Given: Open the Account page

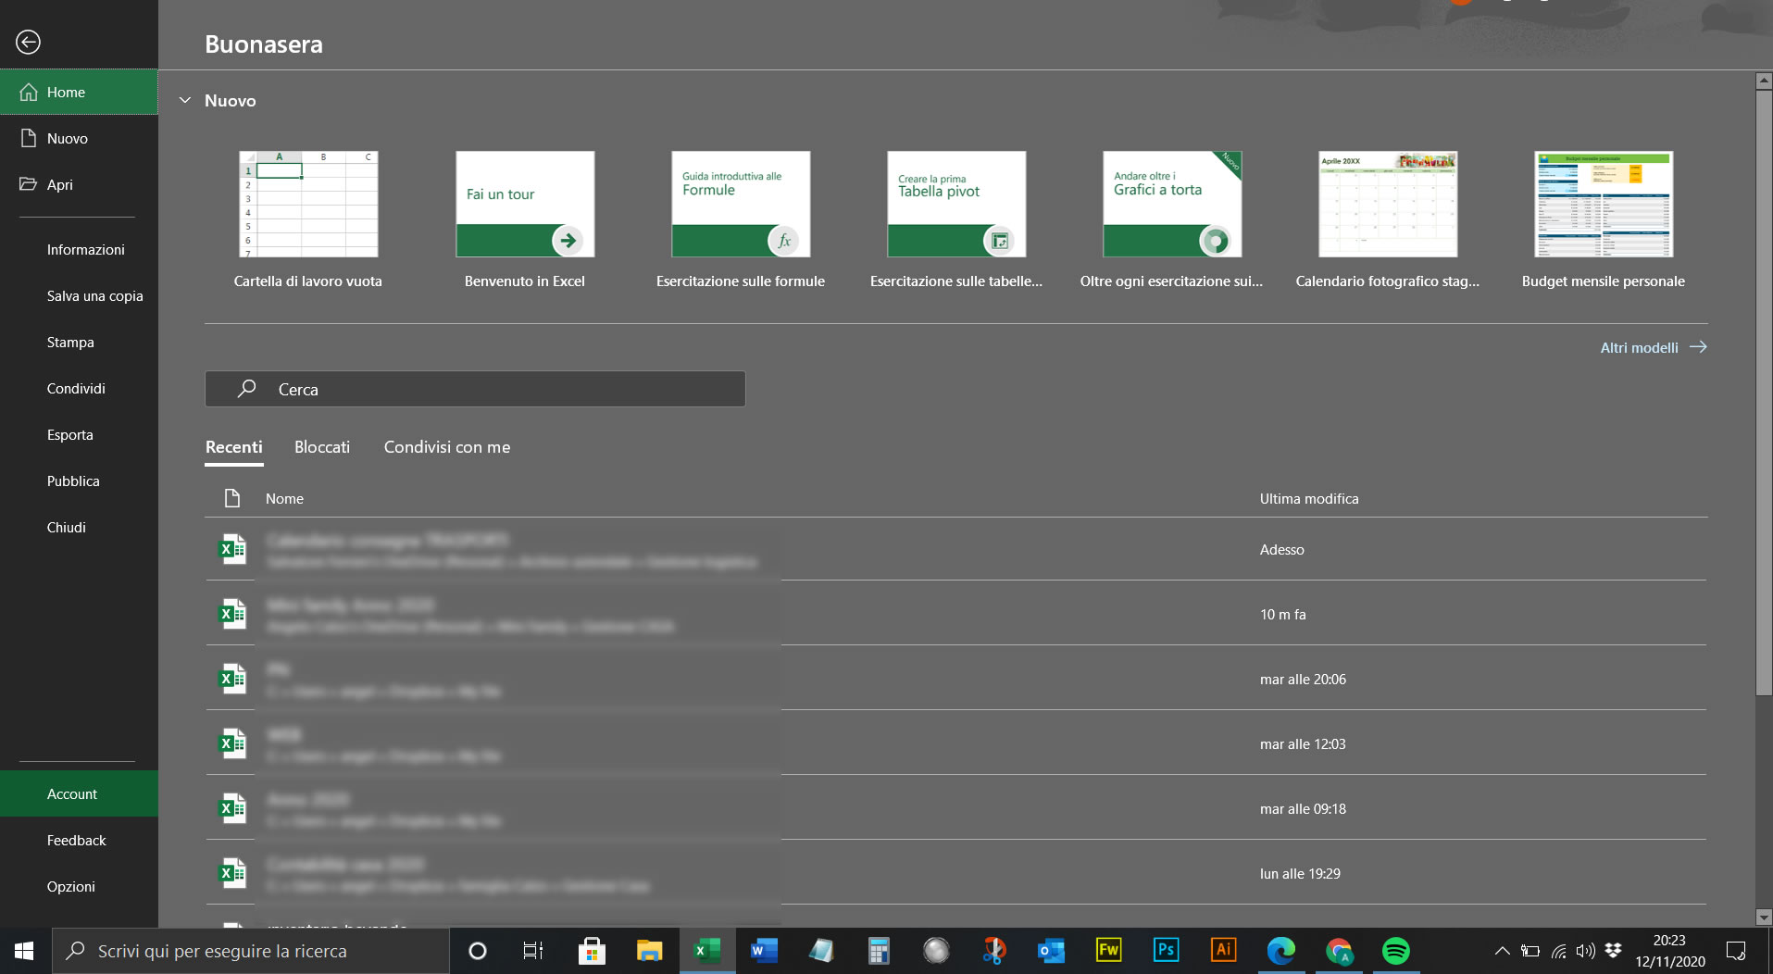Looking at the screenshot, I should coord(79,793).
